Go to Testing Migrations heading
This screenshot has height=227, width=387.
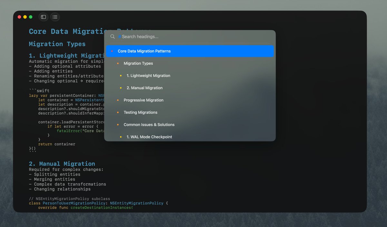point(190,112)
